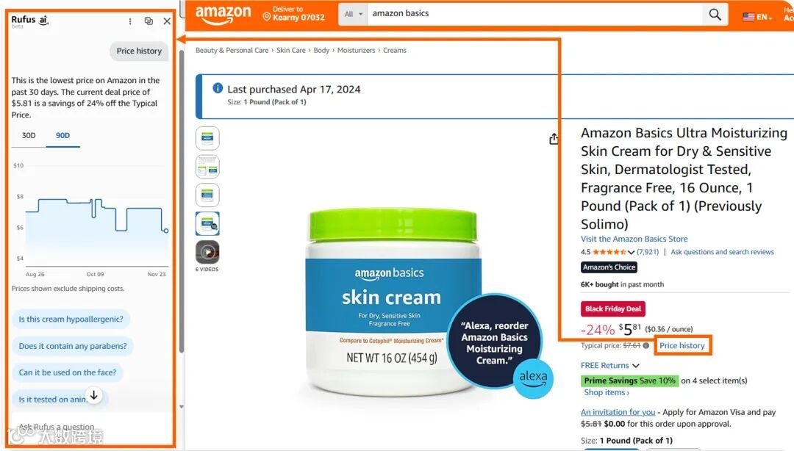Play the product videos thumbnail
The height and width of the screenshot is (451, 794).
click(x=207, y=252)
